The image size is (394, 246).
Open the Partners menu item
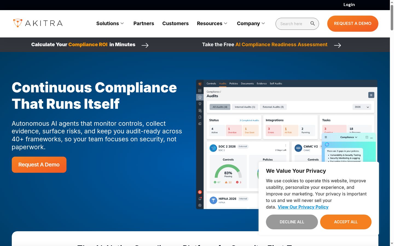point(144,24)
